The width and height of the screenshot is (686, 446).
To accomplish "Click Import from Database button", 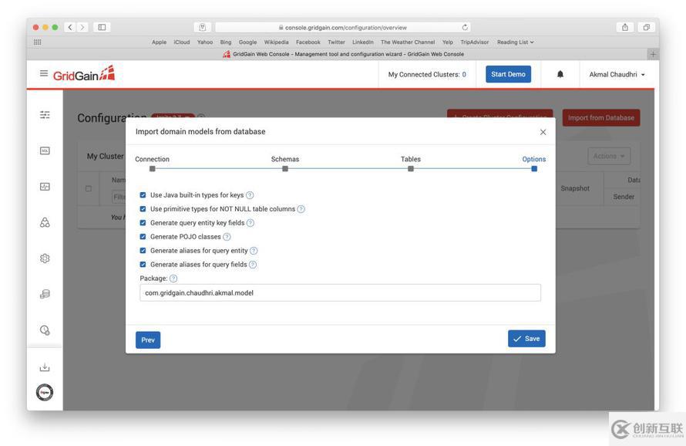I will pos(600,118).
